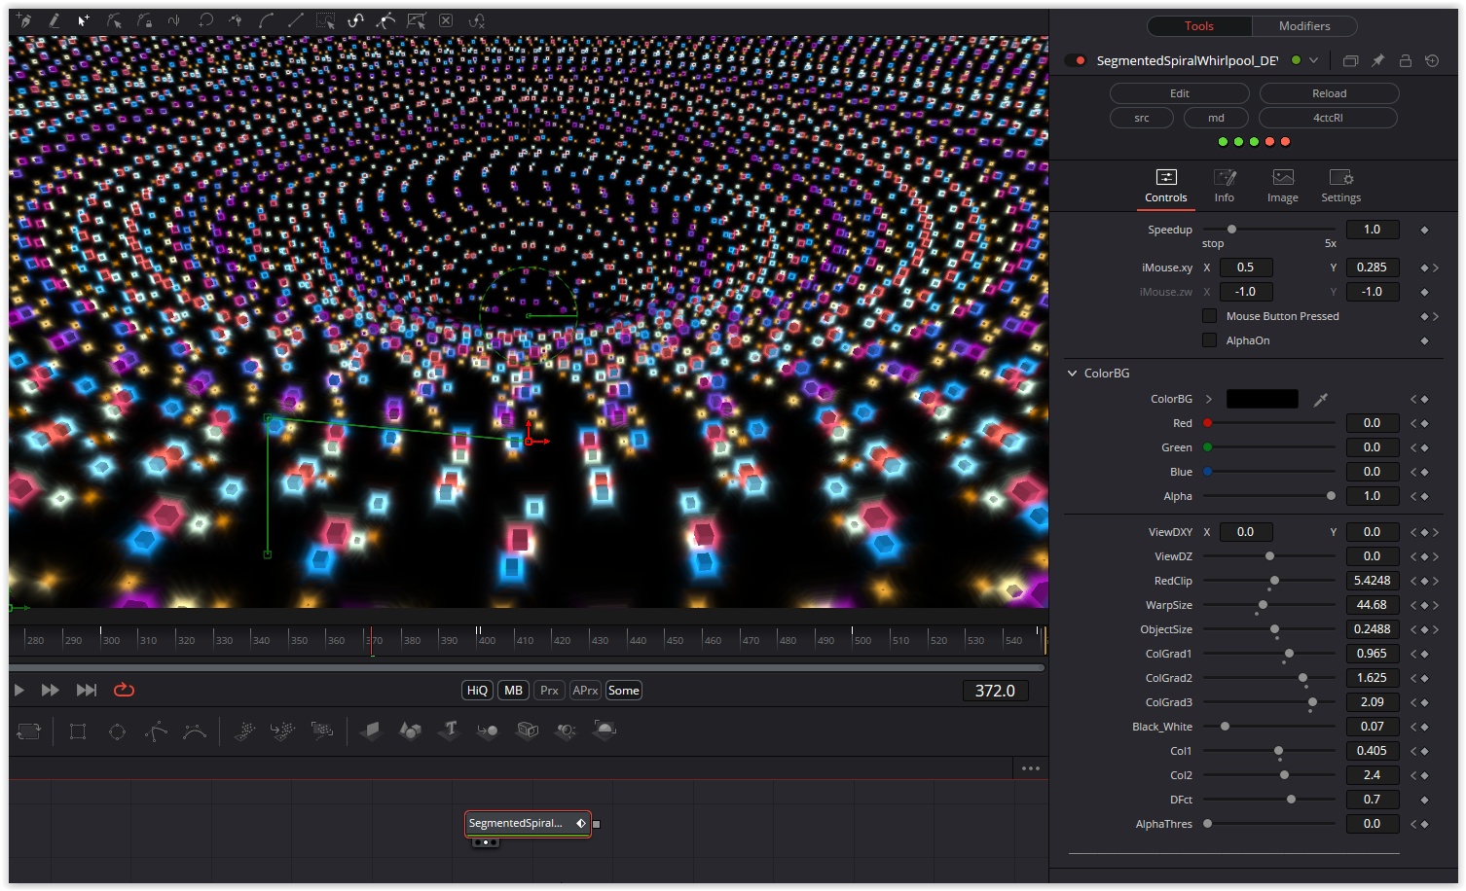The image size is (1466, 891).
Task: Open the tool color dropdown chevron
Action: click(1313, 60)
